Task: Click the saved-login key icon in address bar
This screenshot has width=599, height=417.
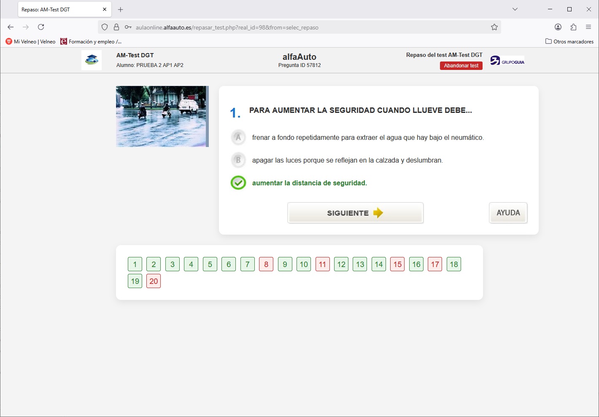Action: 127,27
